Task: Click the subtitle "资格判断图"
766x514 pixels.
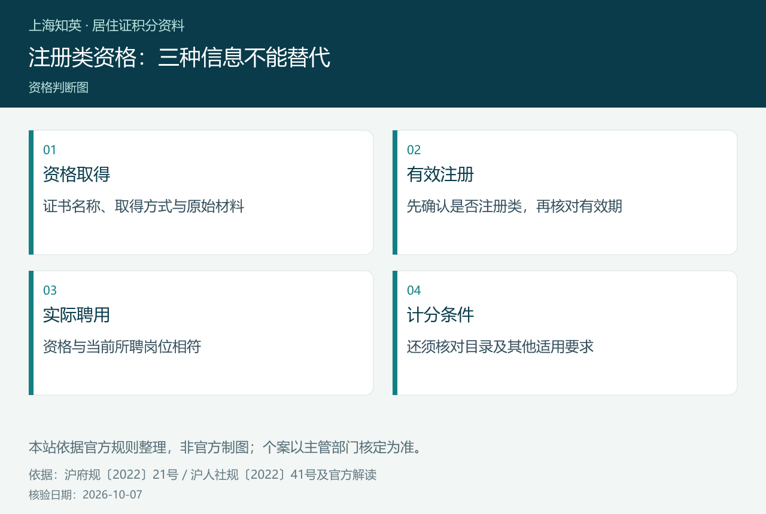Action: pos(59,87)
